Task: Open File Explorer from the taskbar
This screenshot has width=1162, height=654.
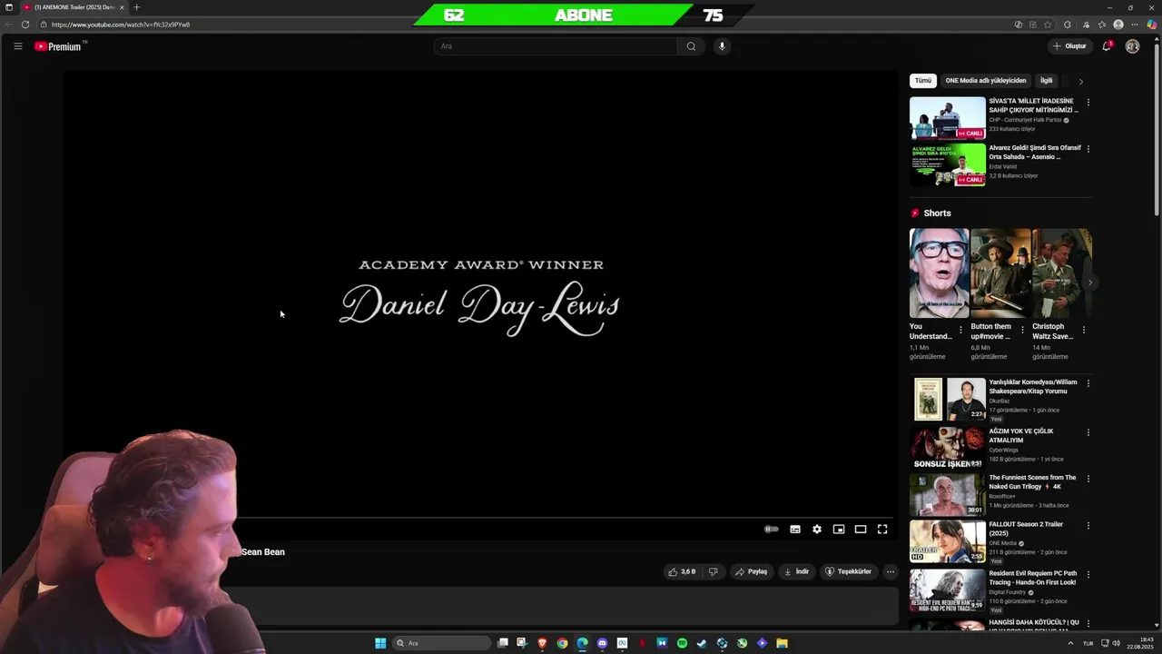Action: 782,643
